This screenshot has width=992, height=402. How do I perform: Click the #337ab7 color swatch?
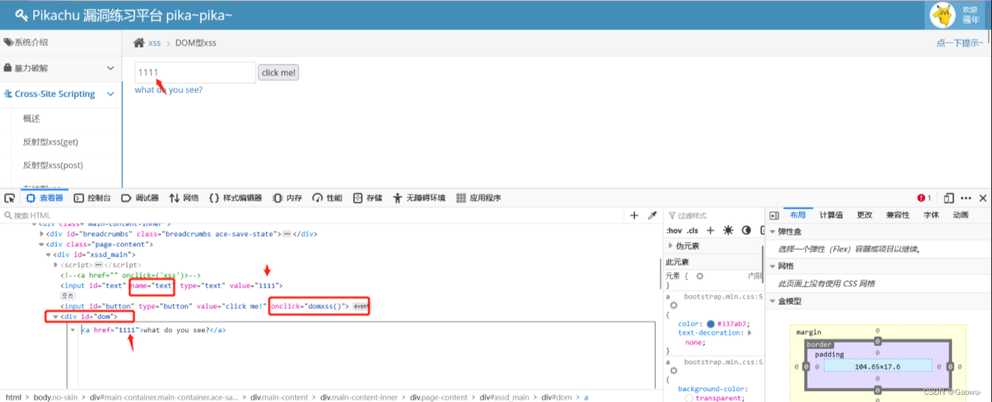(711, 324)
